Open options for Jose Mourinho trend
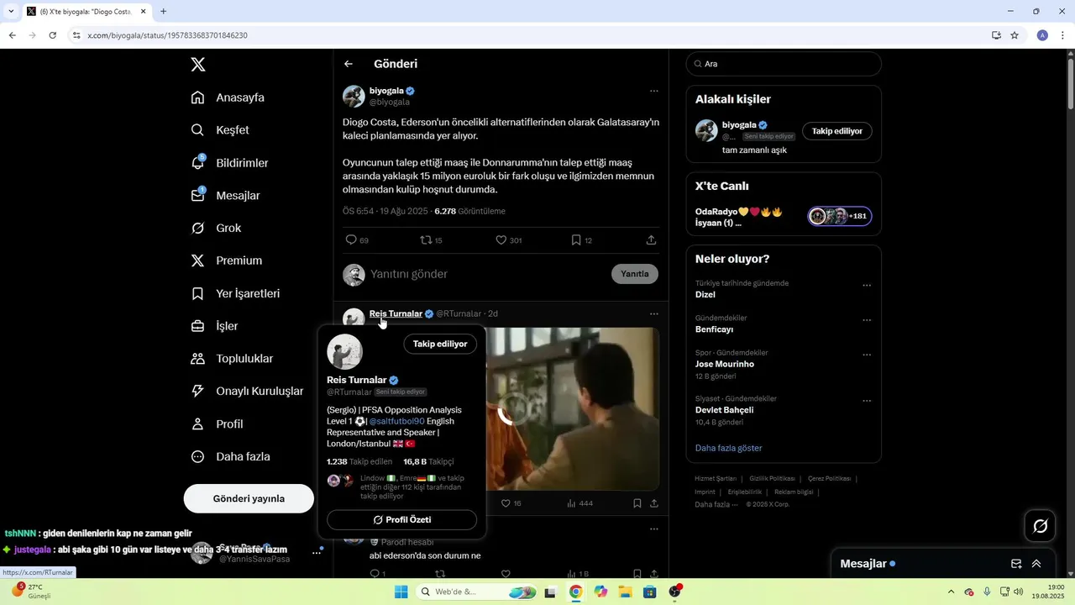1075x605 pixels. tap(867, 355)
